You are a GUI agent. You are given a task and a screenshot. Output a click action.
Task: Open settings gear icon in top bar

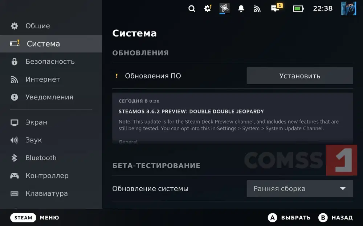coord(208,9)
